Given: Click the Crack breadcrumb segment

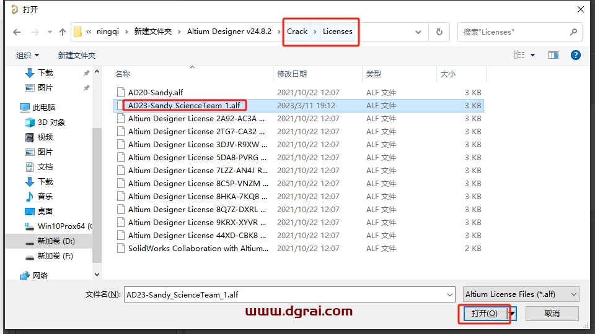Looking at the screenshot, I should pyautogui.click(x=297, y=32).
